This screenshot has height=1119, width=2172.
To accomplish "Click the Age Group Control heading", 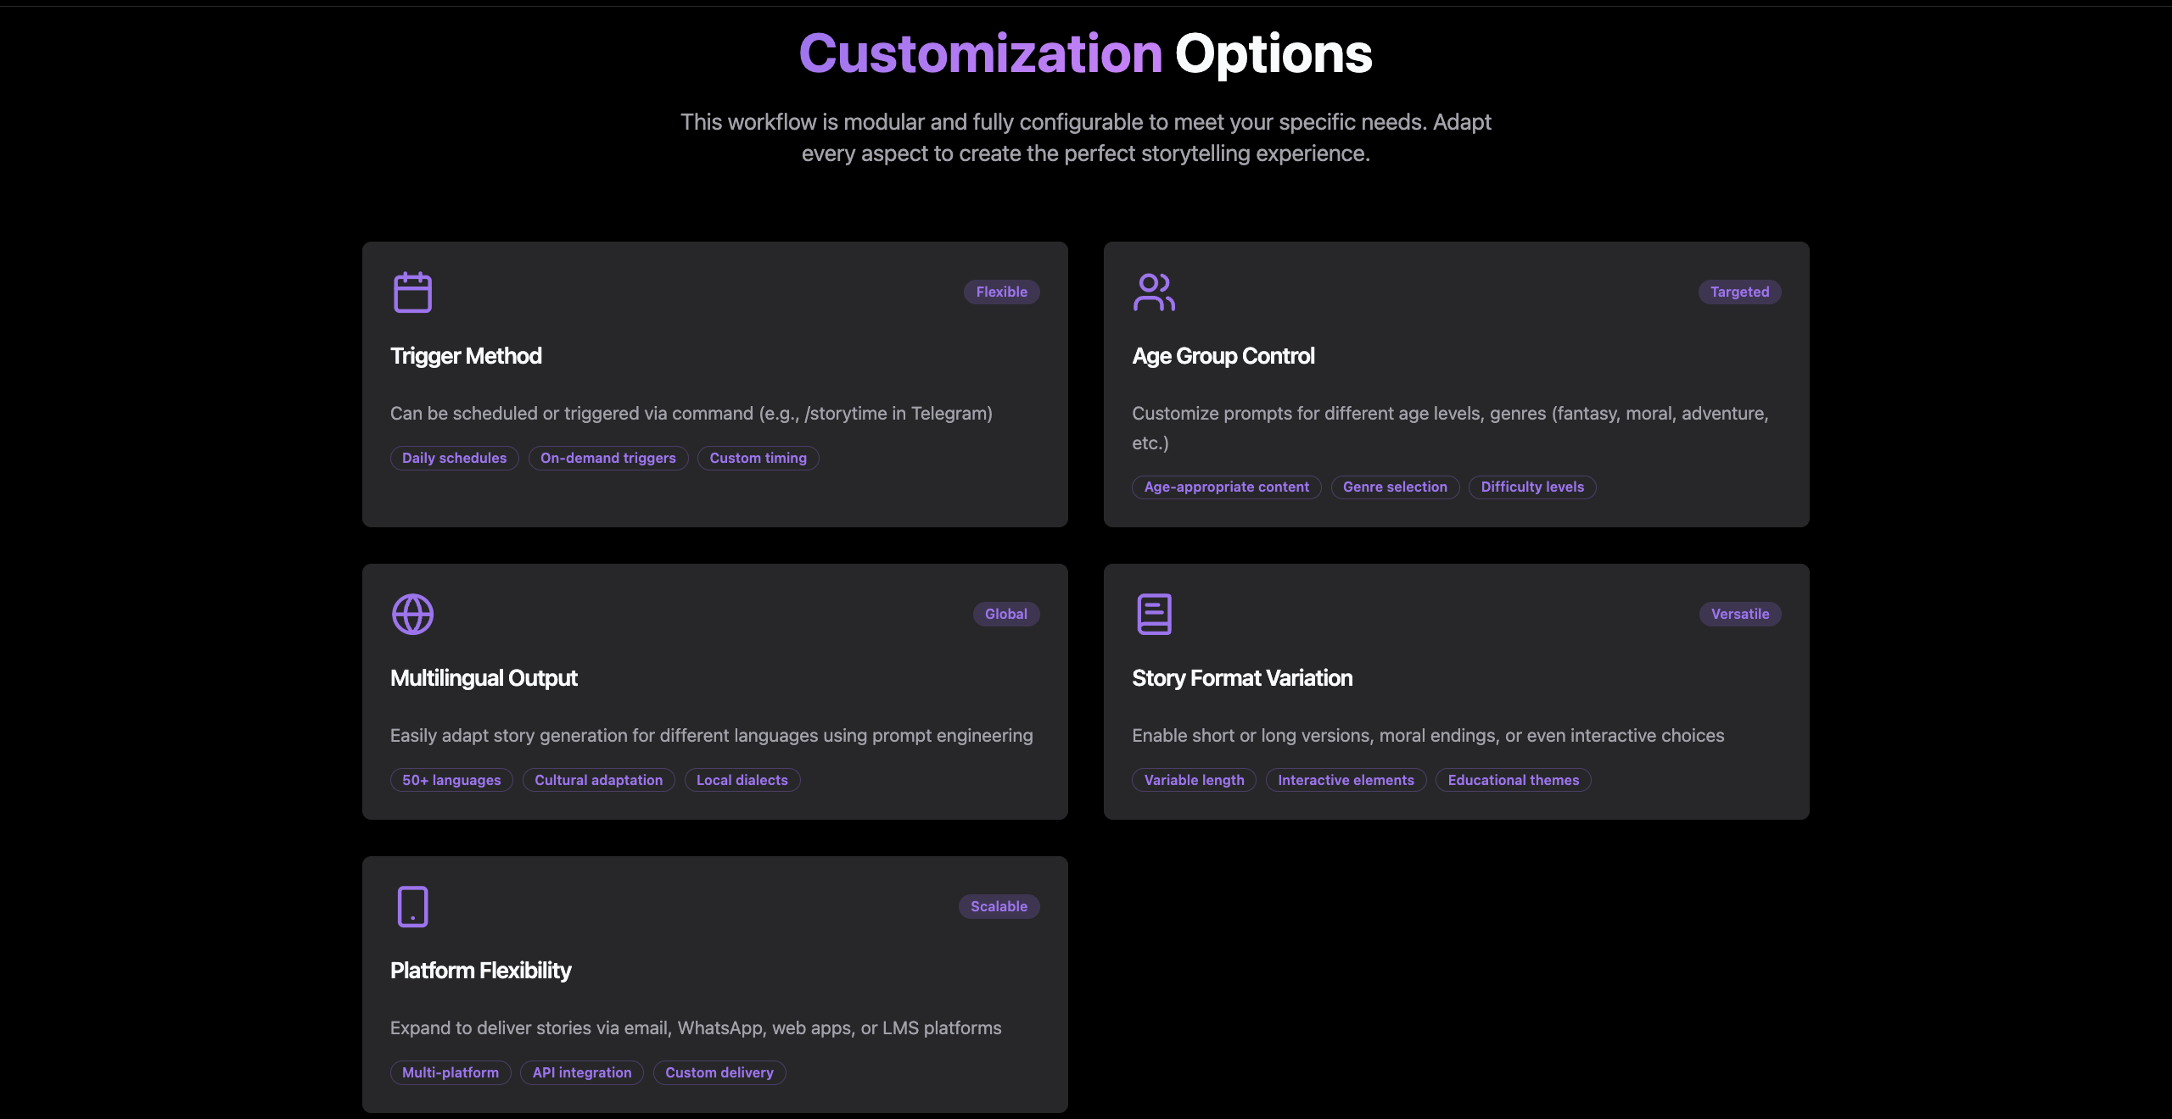I will 1223,356.
